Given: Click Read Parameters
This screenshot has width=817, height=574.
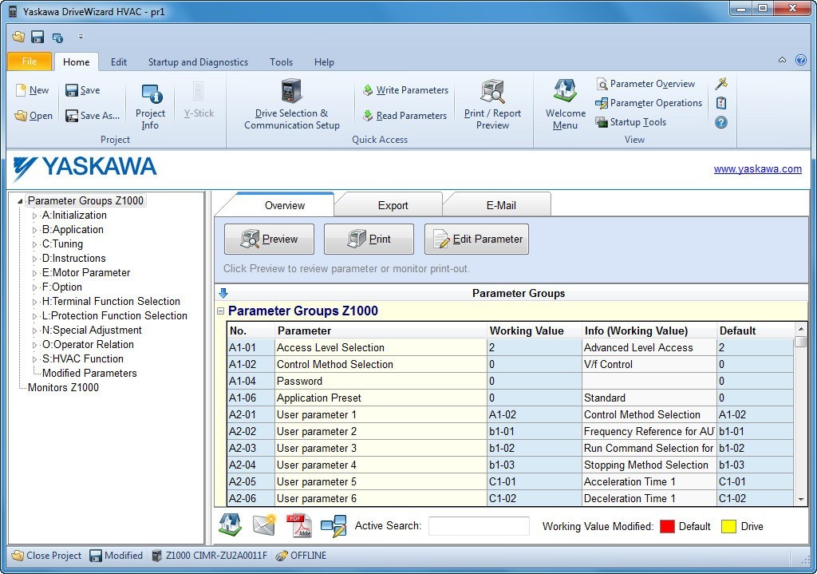Looking at the screenshot, I should [x=405, y=115].
